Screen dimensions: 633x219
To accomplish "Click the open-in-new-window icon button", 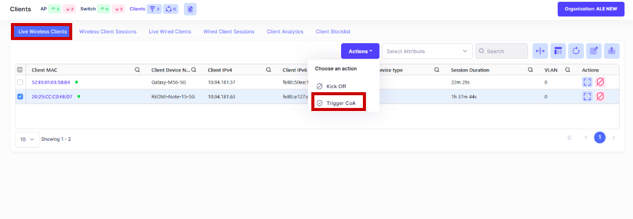I will [594, 51].
